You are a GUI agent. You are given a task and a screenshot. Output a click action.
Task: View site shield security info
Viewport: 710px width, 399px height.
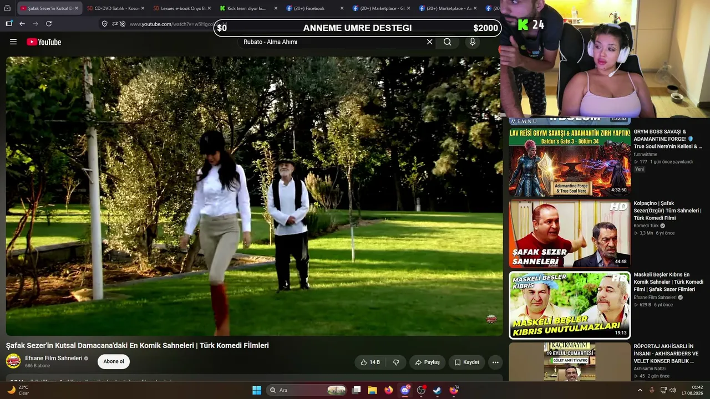click(104, 24)
